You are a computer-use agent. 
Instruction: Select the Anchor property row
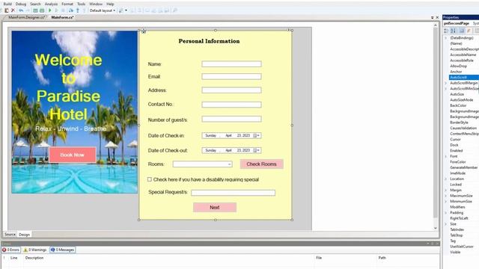[x=464, y=72]
